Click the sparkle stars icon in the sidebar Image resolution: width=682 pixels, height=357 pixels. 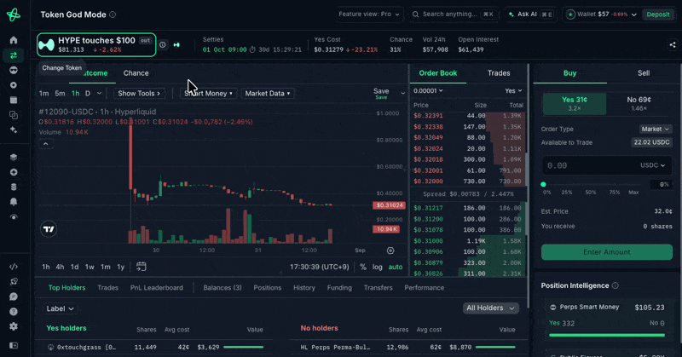click(x=14, y=130)
